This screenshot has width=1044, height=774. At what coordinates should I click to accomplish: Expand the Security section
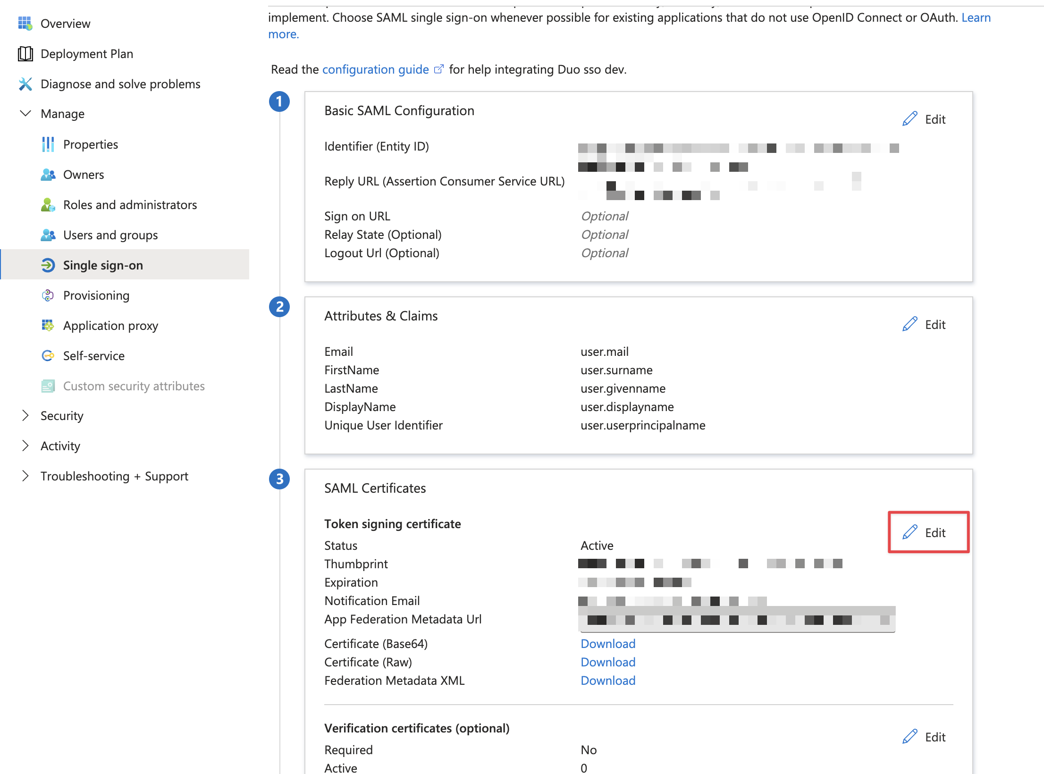point(25,416)
